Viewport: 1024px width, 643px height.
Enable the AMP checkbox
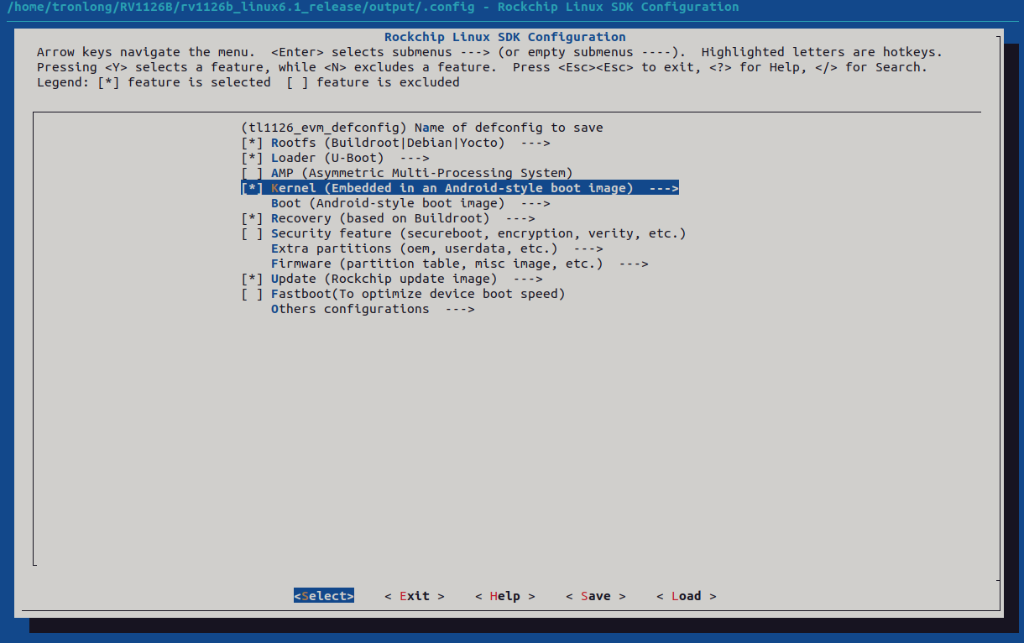[252, 173]
